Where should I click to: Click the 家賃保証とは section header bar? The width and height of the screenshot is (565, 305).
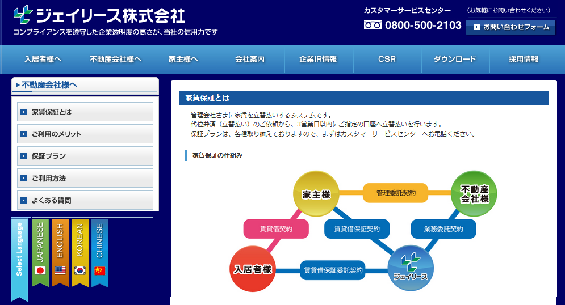click(364, 98)
